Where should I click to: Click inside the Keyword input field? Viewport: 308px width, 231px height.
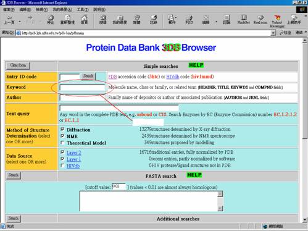coord(82,87)
